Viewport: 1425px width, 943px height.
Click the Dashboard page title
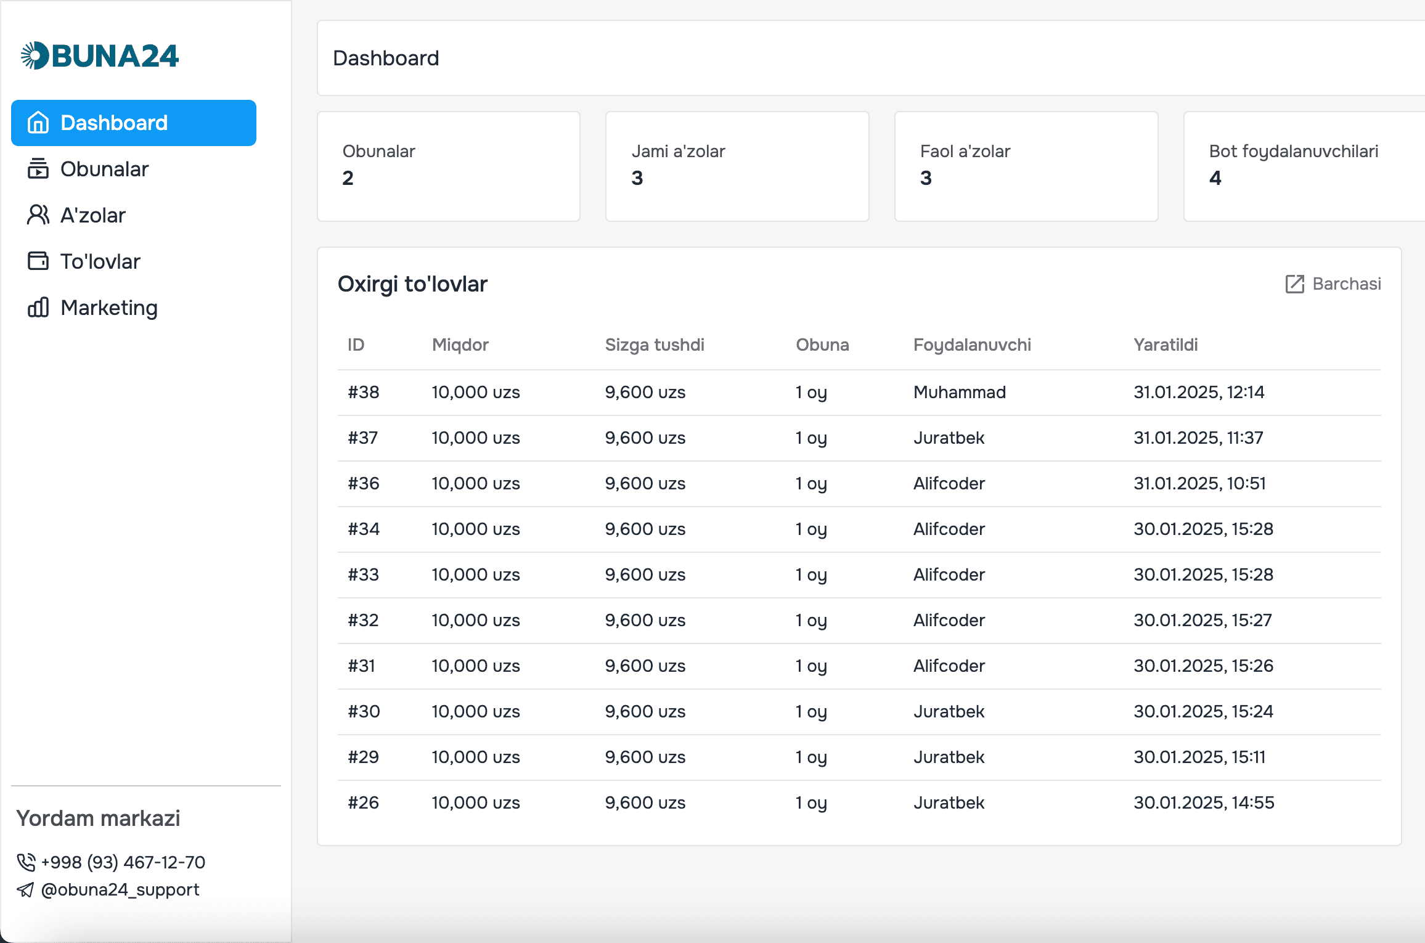point(386,58)
